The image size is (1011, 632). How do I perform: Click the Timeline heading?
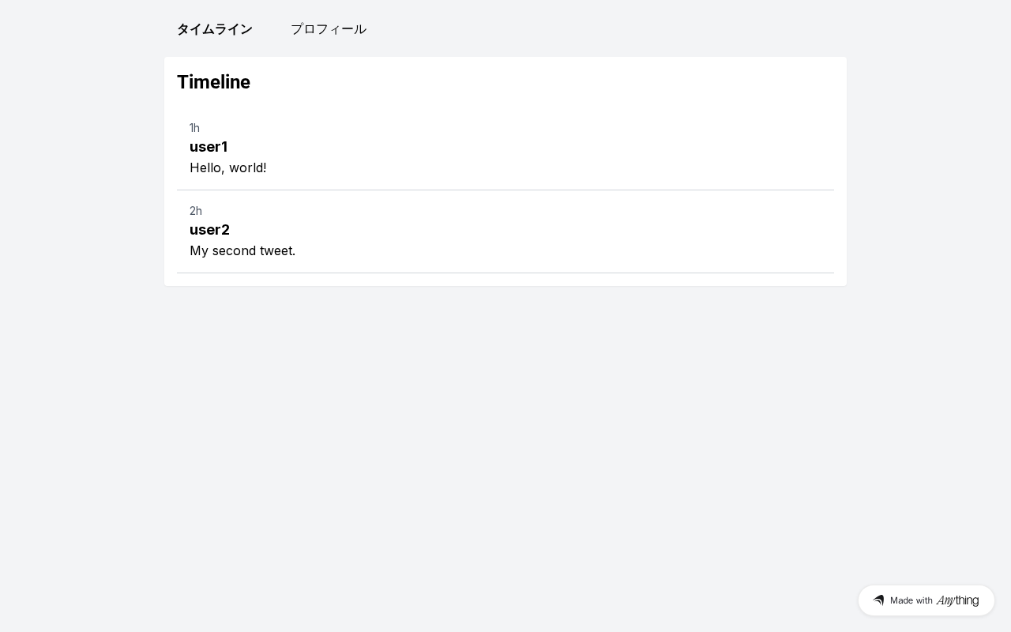pos(213,82)
